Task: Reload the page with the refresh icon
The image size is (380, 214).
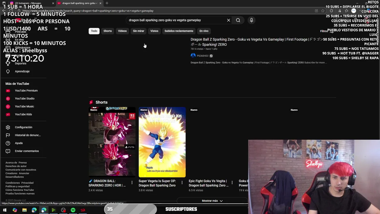Action: pos(11,11)
